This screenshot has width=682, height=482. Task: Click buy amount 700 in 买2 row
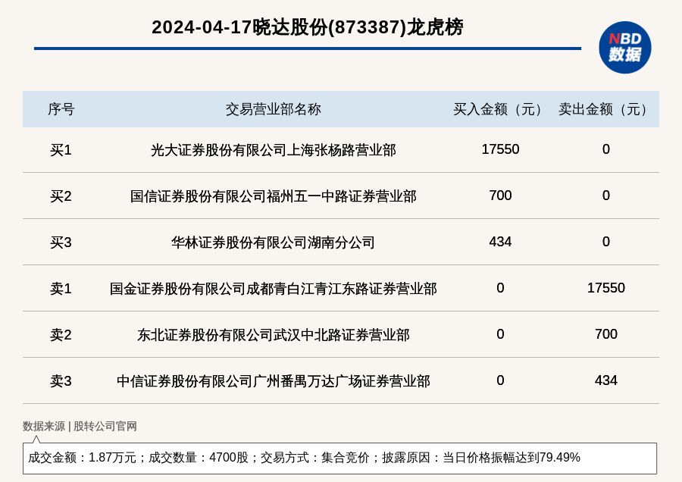pos(500,196)
